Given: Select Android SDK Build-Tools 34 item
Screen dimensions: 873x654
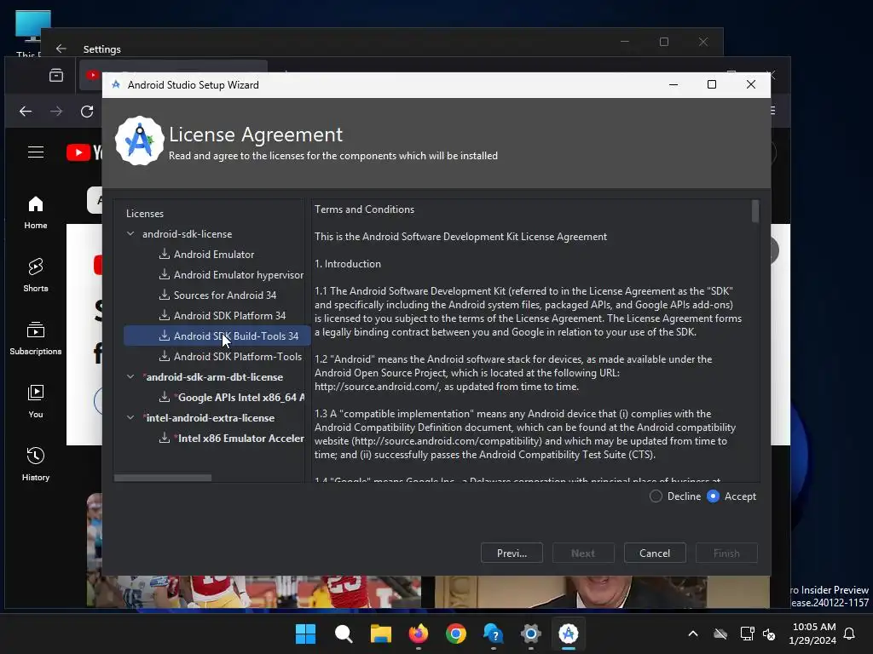Looking at the screenshot, I should (217, 336).
